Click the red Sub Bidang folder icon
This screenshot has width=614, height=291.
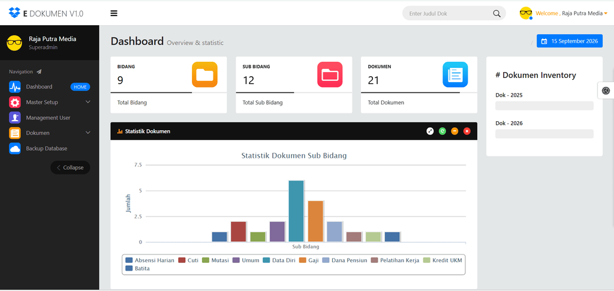(330, 74)
